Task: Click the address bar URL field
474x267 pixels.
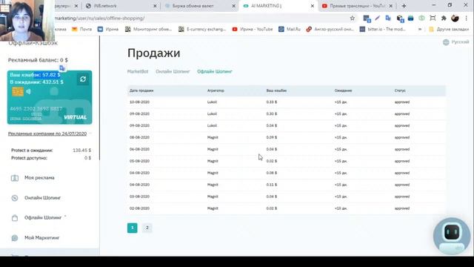Action: (199, 18)
